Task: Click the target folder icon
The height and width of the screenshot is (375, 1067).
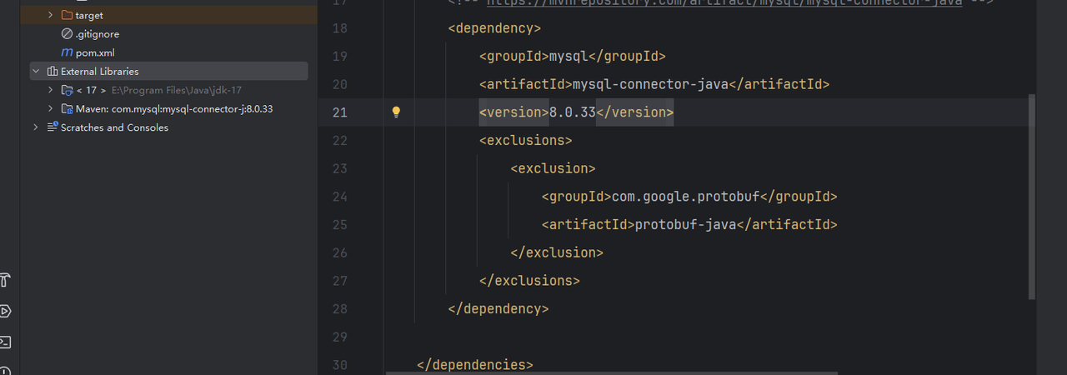Action: (x=68, y=15)
